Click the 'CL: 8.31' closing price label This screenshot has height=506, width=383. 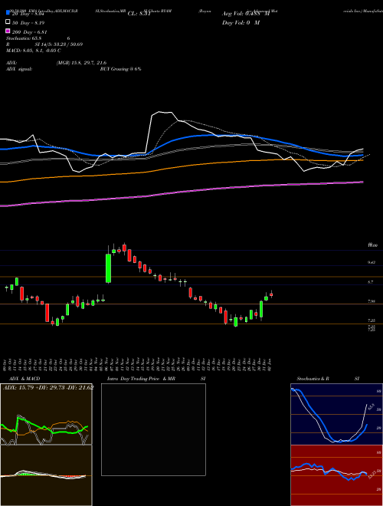coord(139,14)
